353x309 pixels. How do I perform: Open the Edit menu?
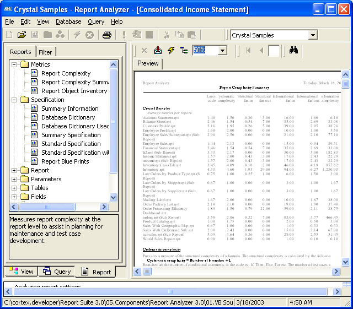point(25,21)
